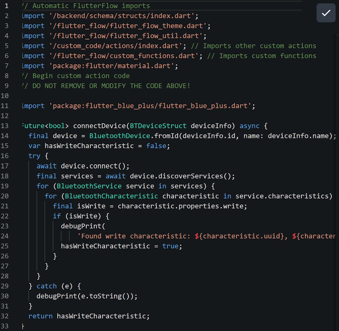Click the checkmark button in the top-right corner
This screenshot has width=339, height=331.
(x=326, y=13)
